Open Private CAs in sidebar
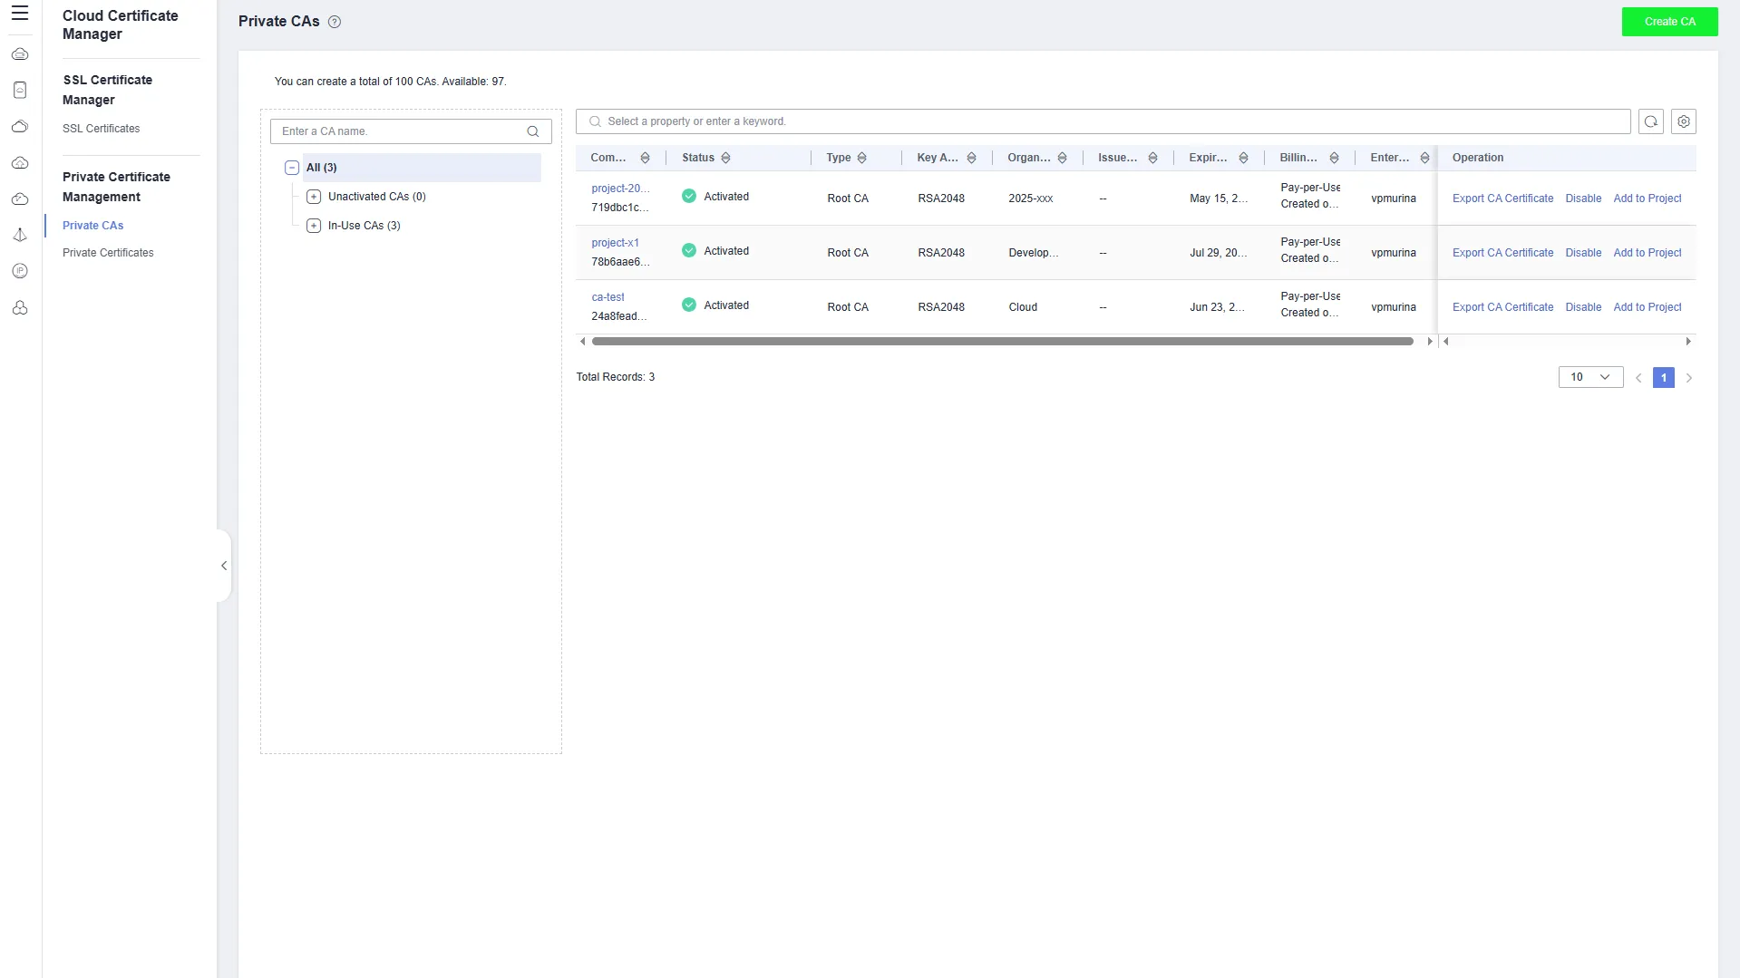1740x978 pixels. pos(92,226)
